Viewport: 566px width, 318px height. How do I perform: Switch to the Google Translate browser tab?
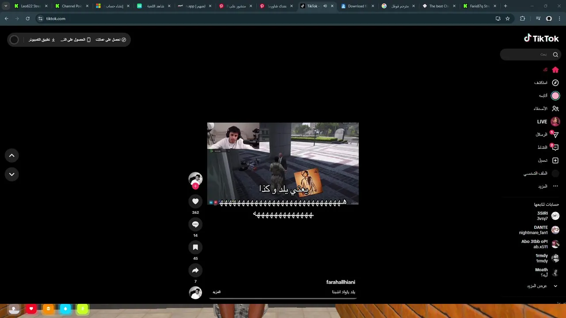tap(398, 6)
